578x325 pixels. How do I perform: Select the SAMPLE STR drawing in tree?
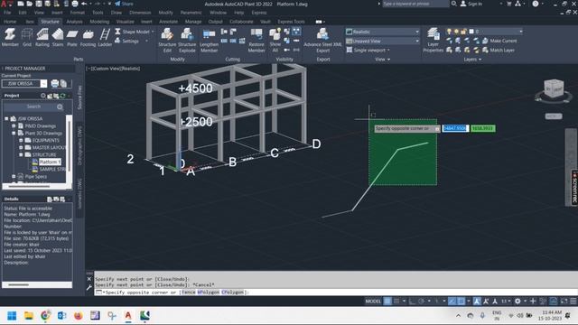(x=52, y=169)
